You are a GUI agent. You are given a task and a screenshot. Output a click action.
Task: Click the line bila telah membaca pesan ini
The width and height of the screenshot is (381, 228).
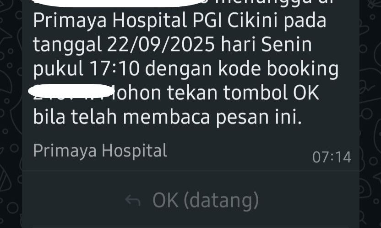(167, 117)
